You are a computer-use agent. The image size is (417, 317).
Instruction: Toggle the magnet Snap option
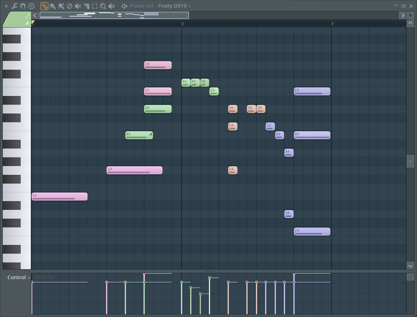pyautogui.click(x=23, y=6)
